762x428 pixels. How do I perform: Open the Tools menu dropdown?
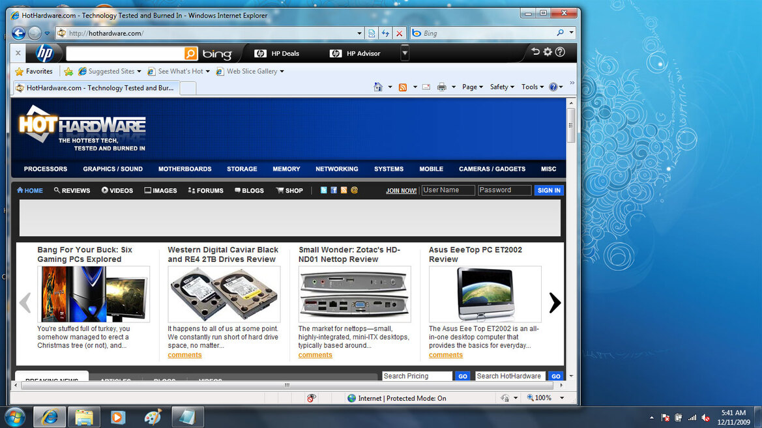coord(533,87)
